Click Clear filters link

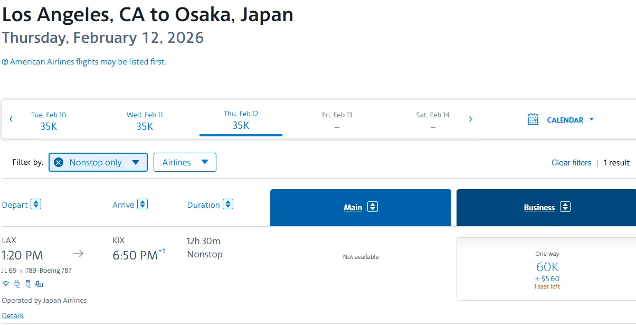coord(571,163)
